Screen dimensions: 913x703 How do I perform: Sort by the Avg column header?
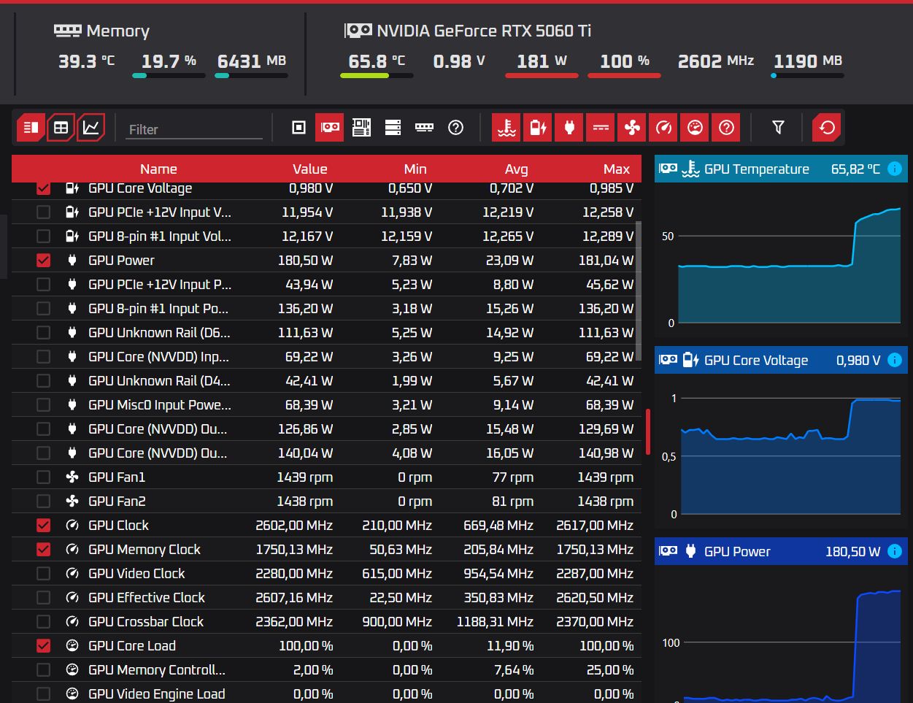click(516, 169)
